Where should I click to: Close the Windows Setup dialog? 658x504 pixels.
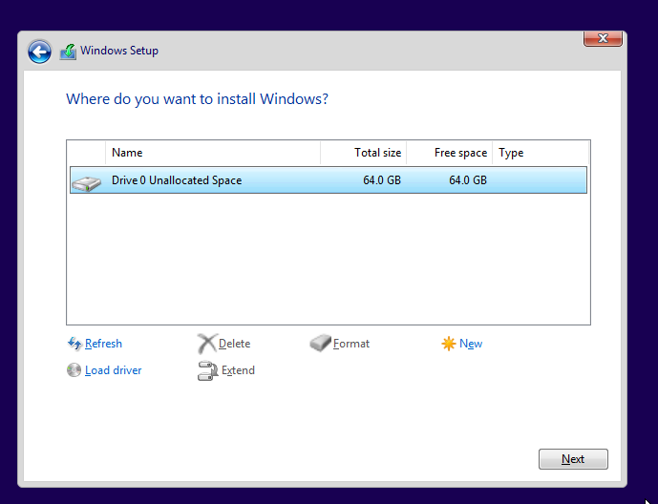coord(603,38)
